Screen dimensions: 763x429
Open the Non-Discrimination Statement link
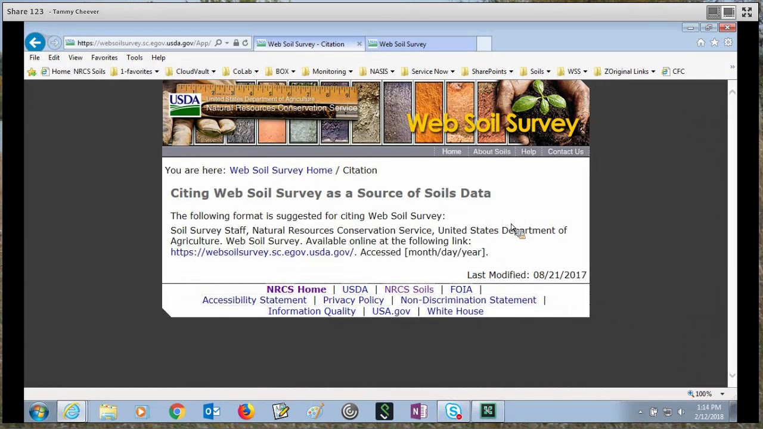coord(469,300)
